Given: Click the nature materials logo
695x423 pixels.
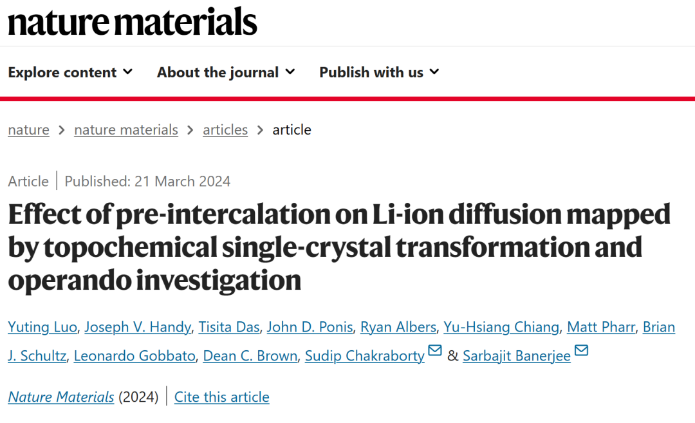Looking at the screenshot, I should (x=133, y=22).
